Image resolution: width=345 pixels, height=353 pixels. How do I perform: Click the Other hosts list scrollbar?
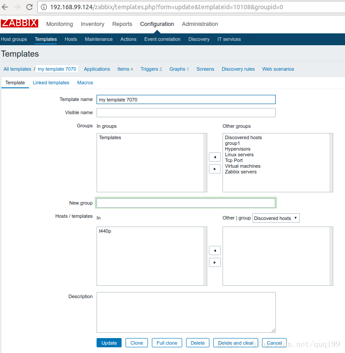pos(331,256)
